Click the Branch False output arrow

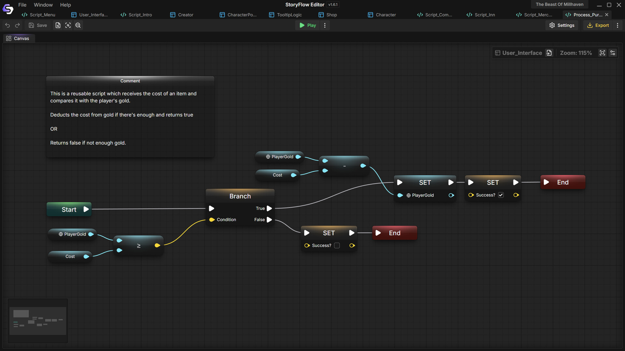coord(269,220)
